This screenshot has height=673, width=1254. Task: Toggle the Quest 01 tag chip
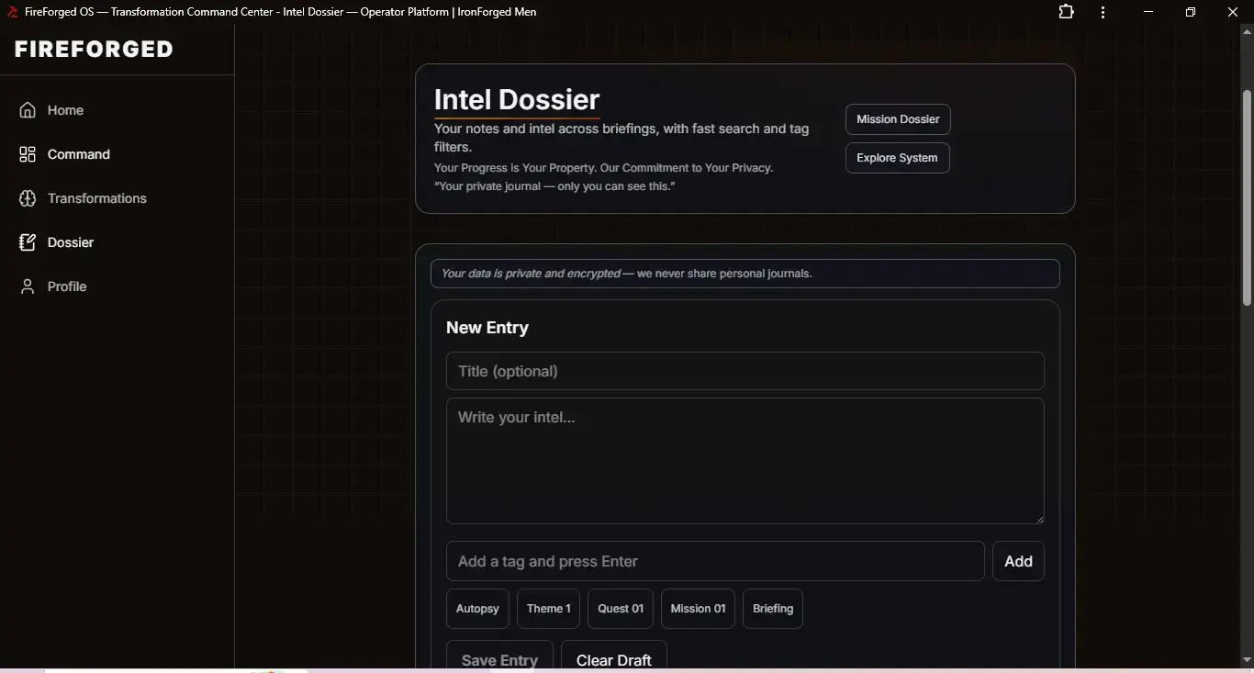(620, 609)
